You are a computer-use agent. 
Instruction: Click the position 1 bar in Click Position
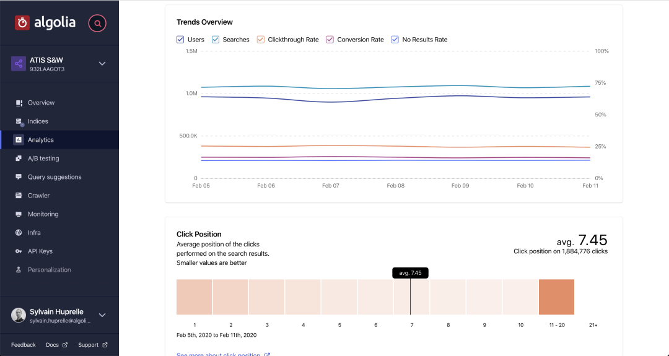(194, 297)
